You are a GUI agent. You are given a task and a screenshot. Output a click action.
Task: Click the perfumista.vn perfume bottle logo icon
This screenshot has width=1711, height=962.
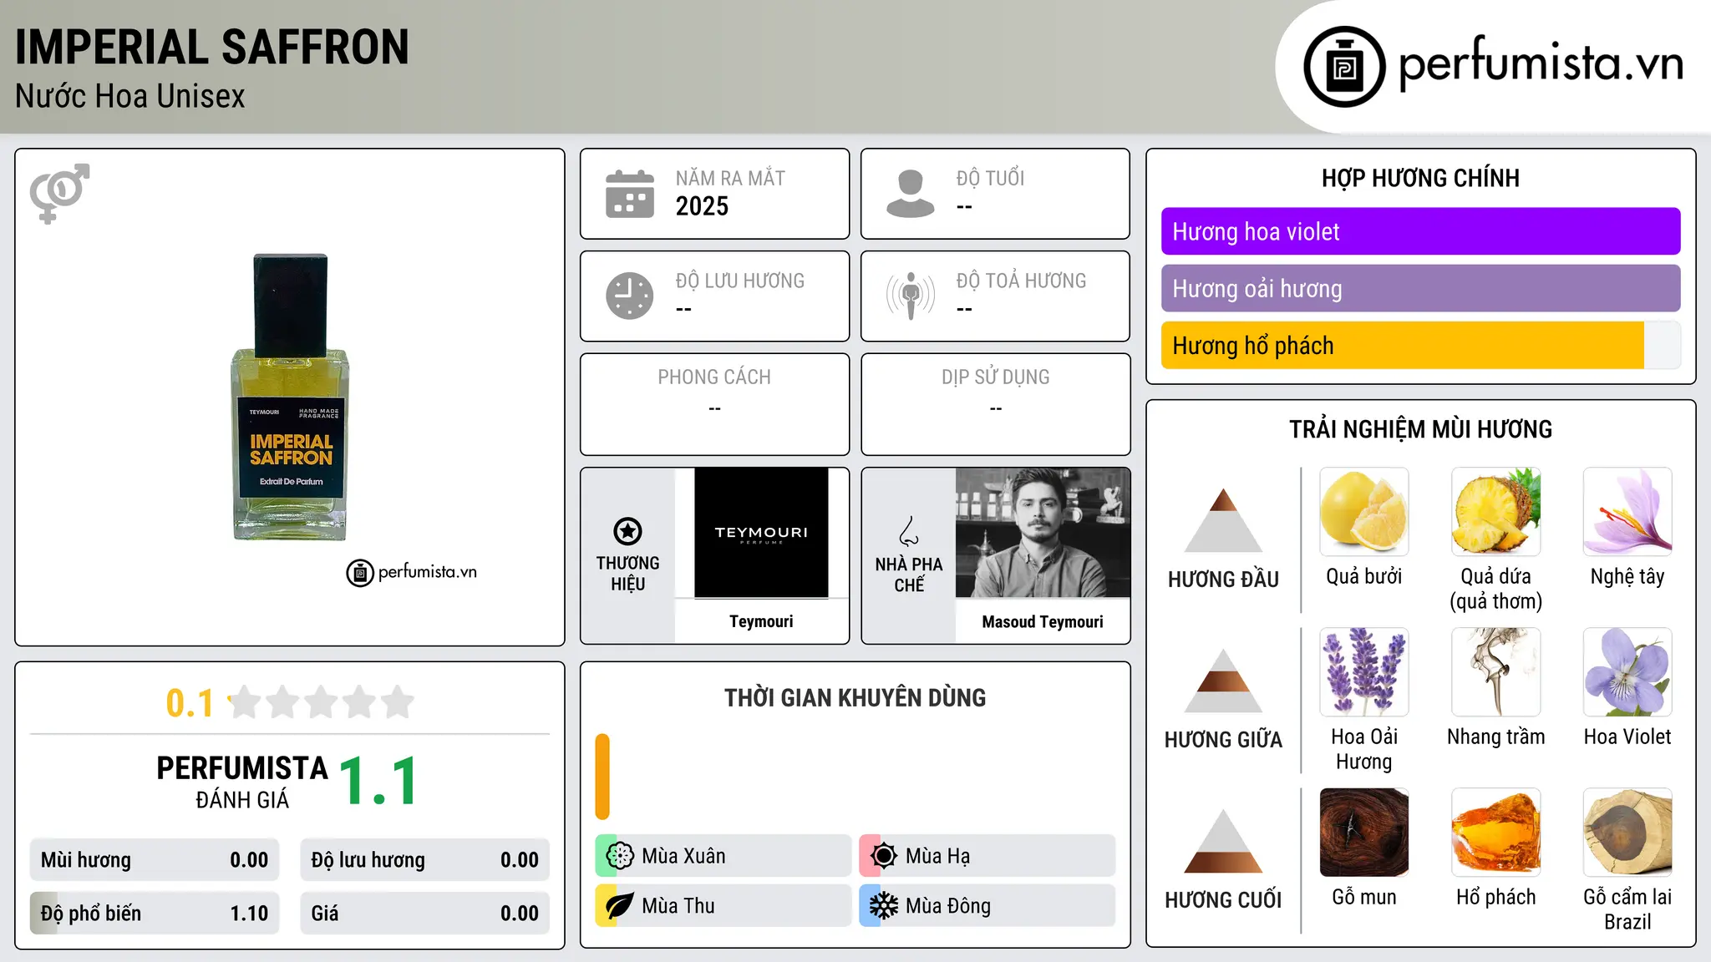point(1344,67)
